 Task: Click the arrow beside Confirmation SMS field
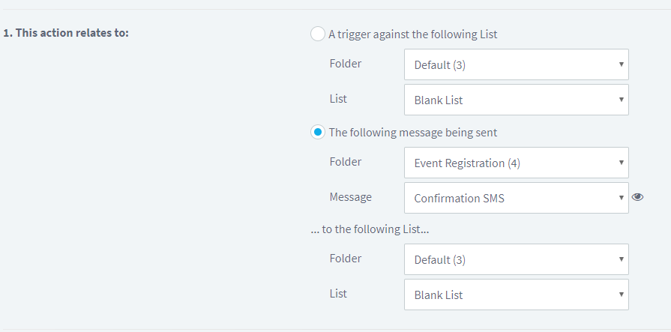click(x=621, y=198)
